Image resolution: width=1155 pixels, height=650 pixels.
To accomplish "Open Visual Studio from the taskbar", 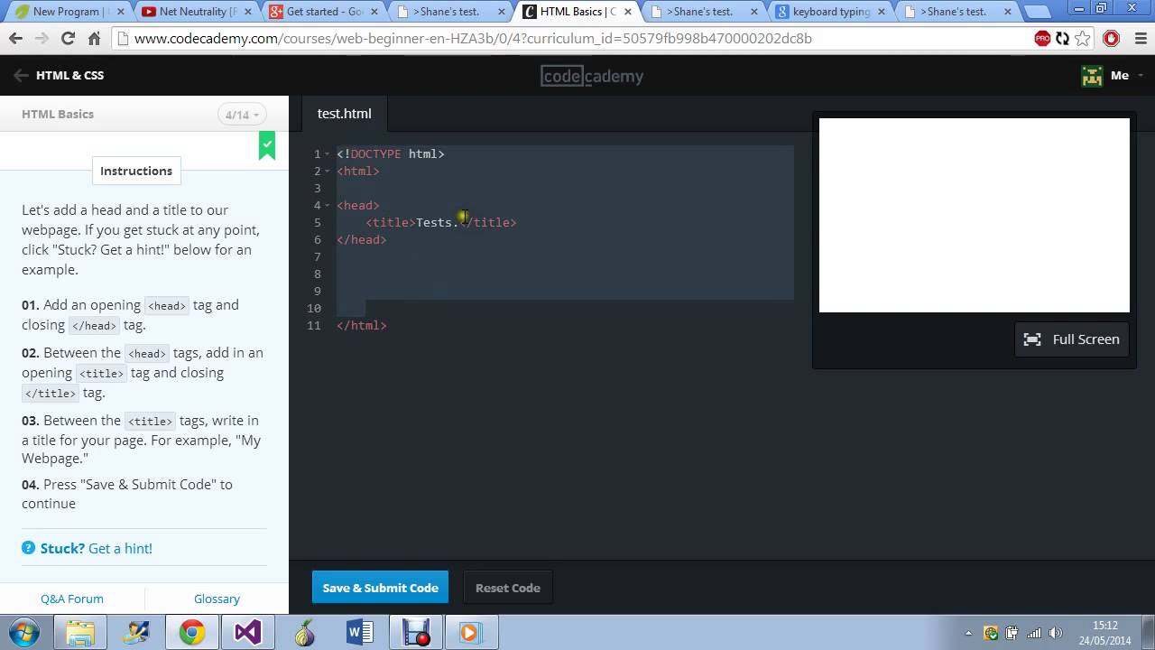I will (x=247, y=632).
